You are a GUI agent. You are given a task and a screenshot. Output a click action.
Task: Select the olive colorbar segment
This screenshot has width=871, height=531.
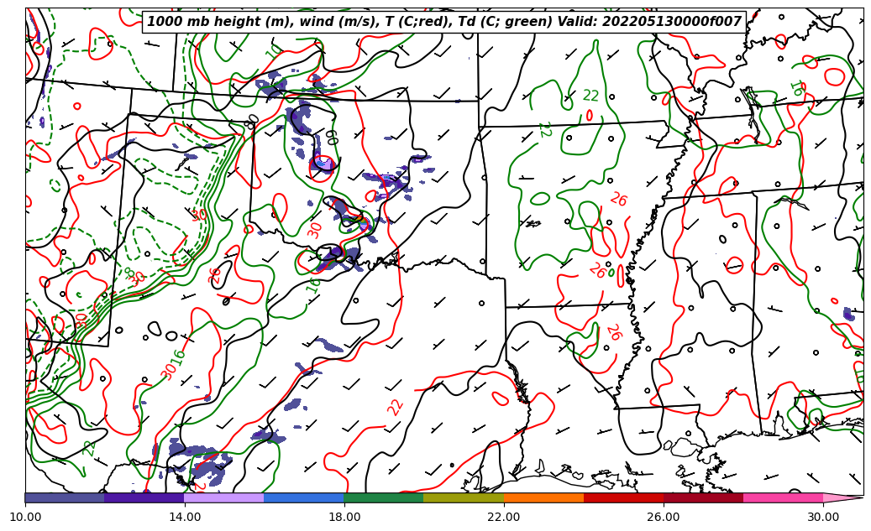click(x=464, y=497)
